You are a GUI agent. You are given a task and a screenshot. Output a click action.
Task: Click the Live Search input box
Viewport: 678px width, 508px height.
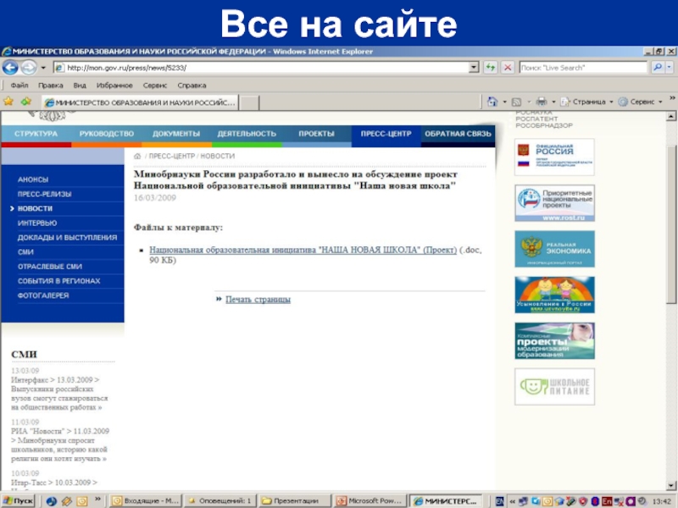pos(583,68)
